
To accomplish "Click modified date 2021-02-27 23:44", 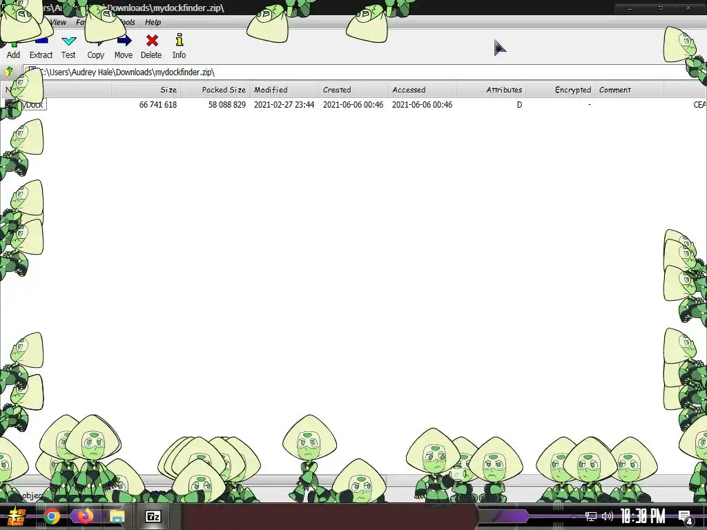I will [284, 105].
